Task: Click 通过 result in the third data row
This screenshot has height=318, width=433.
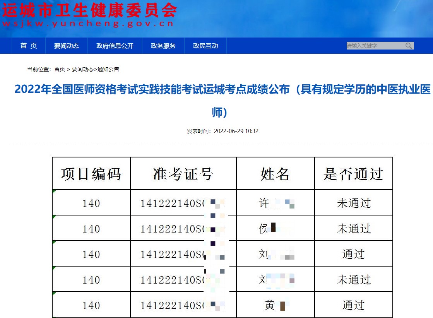Action: 354,254
